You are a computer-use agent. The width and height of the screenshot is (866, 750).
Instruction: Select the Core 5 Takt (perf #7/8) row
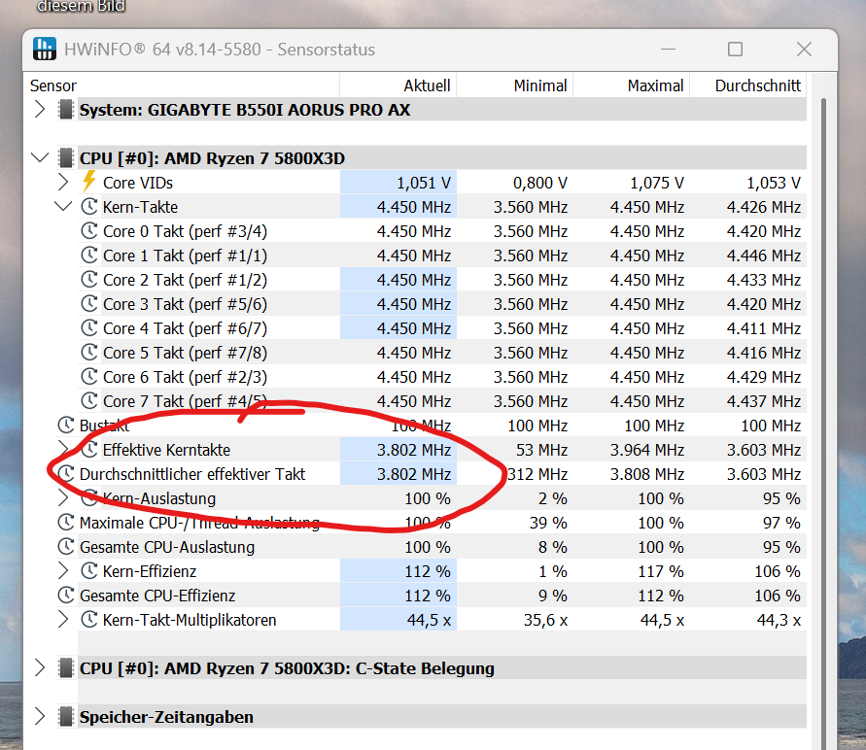(x=442, y=352)
